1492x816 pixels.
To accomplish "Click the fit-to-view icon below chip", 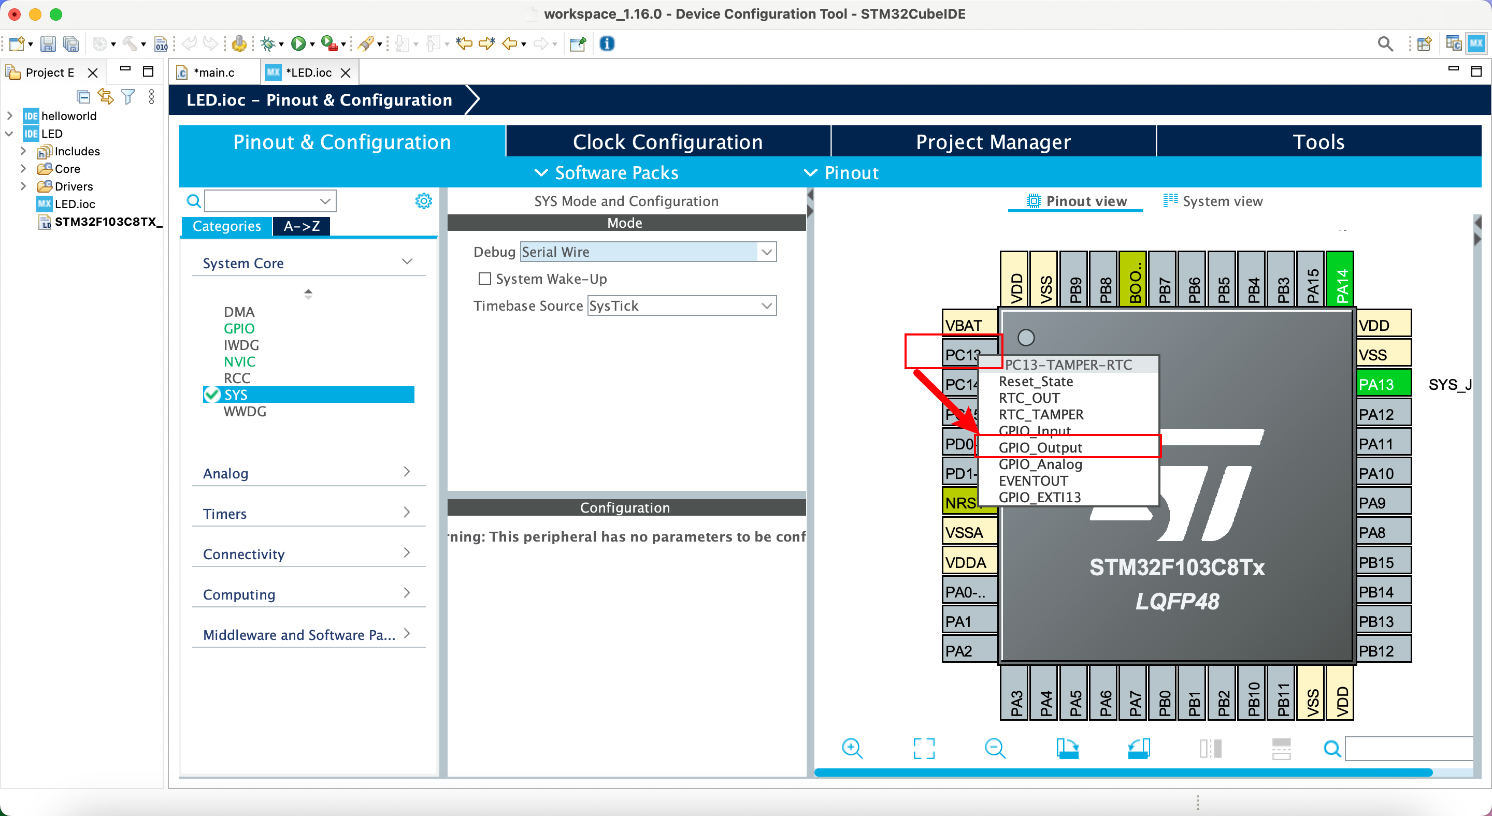I will click(x=923, y=748).
